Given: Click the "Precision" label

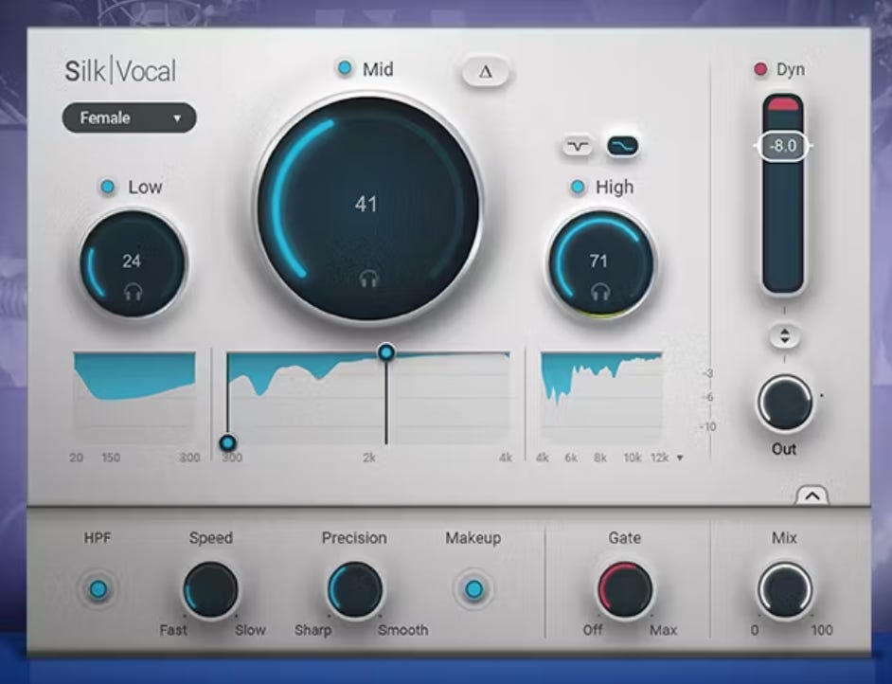Looking at the screenshot, I should point(354,538).
